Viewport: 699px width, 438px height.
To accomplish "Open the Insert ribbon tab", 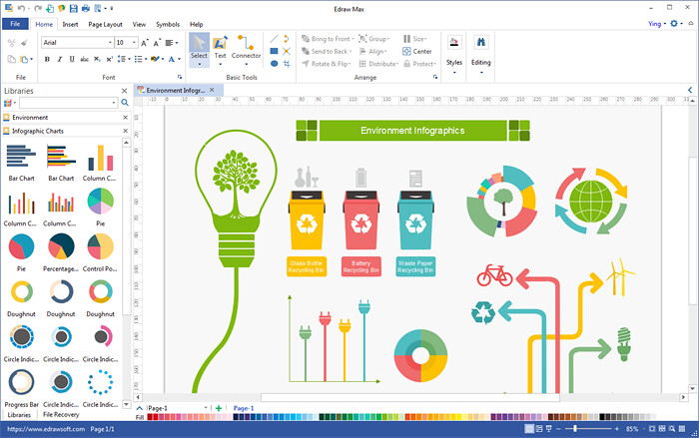I will point(70,24).
